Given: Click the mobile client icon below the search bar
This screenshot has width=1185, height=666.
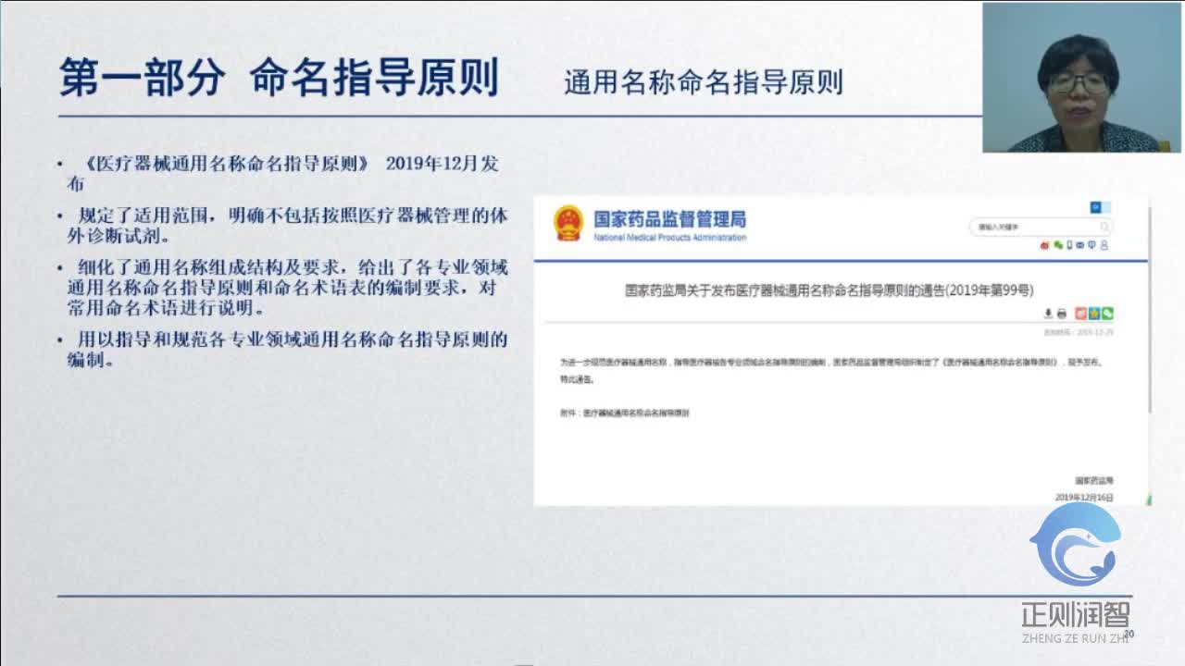Looking at the screenshot, I should (1069, 244).
